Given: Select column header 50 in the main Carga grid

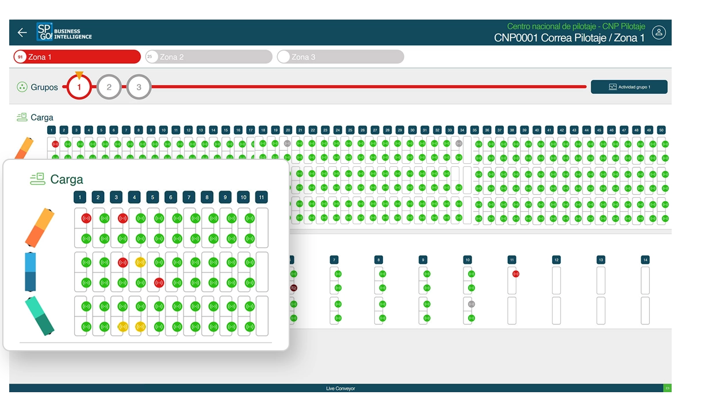Looking at the screenshot, I should [x=661, y=130].
